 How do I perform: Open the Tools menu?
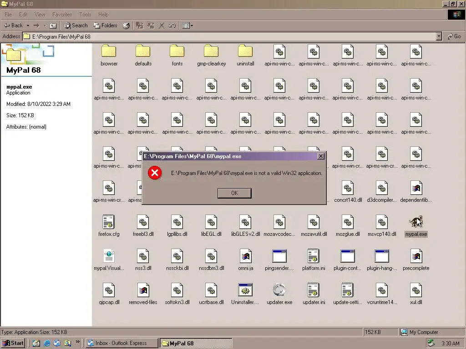pyautogui.click(x=85, y=14)
